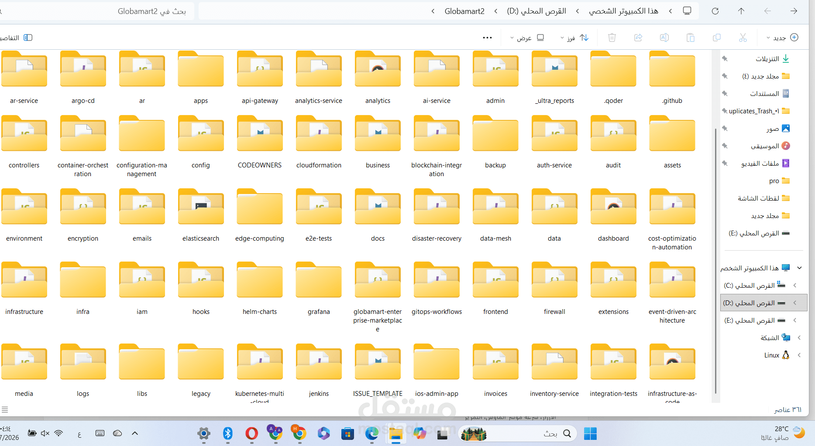Click the Rename toolbar icon

(664, 37)
